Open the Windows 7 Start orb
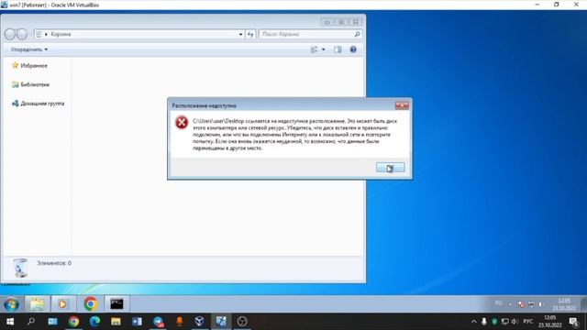The height and width of the screenshot is (330, 587). pos(11,303)
